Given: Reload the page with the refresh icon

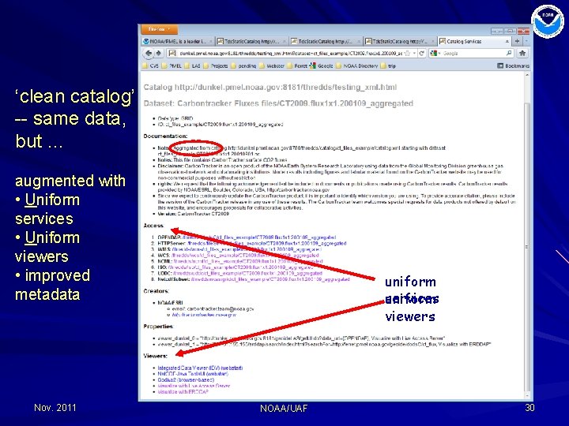Looking at the screenshot, I should [422, 54].
